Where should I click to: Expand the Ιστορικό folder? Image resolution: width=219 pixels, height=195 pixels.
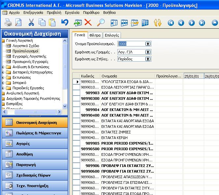click(x=3, y=83)
